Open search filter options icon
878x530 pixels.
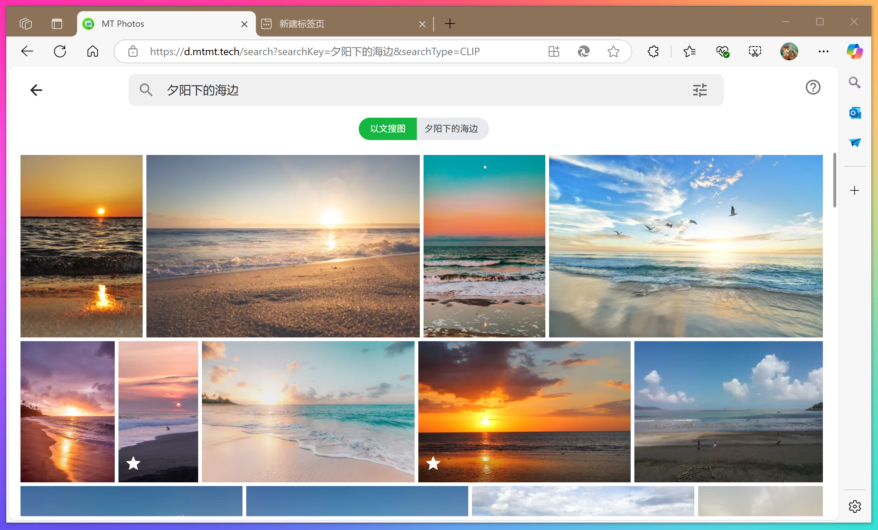coord(700,90)
